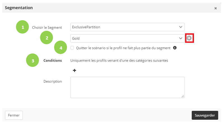Click the chevron arrow of ExclusivePartition field

[x=181, y=27]
